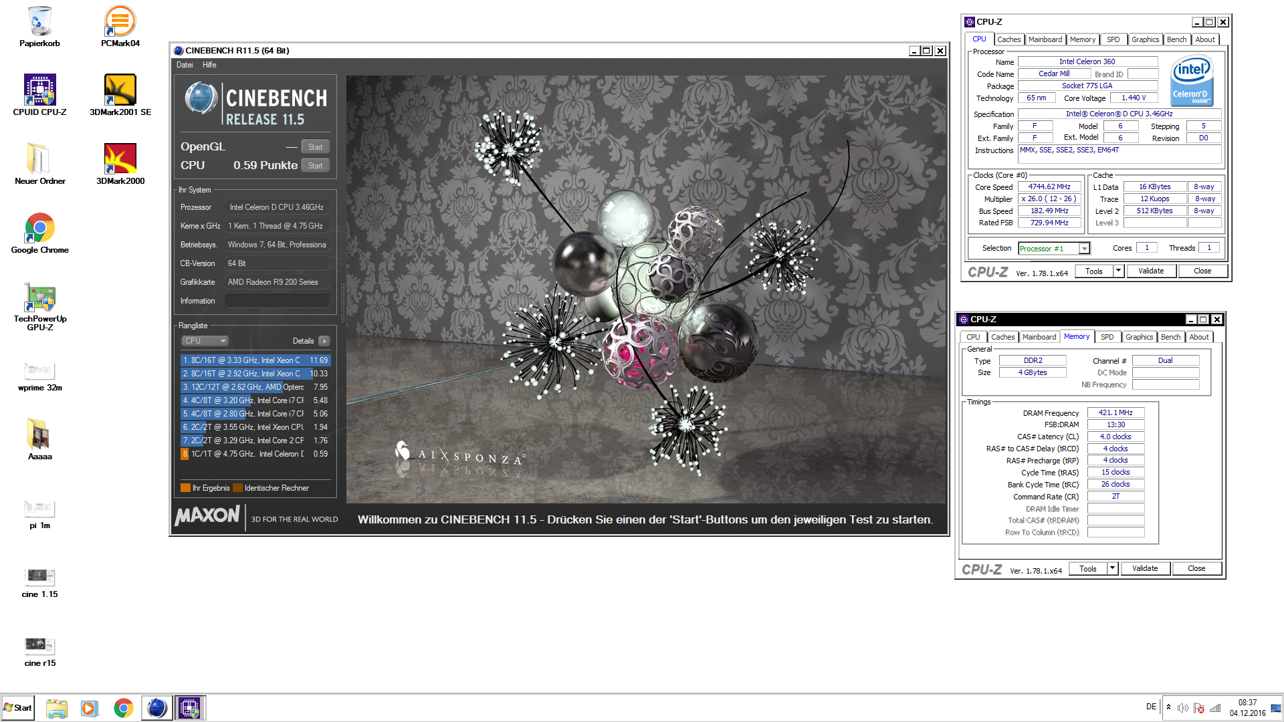The height and width of the screenshot is (722, 1284).
Task: Open action center flag tray icon
Action: [x=1198, y=708]
